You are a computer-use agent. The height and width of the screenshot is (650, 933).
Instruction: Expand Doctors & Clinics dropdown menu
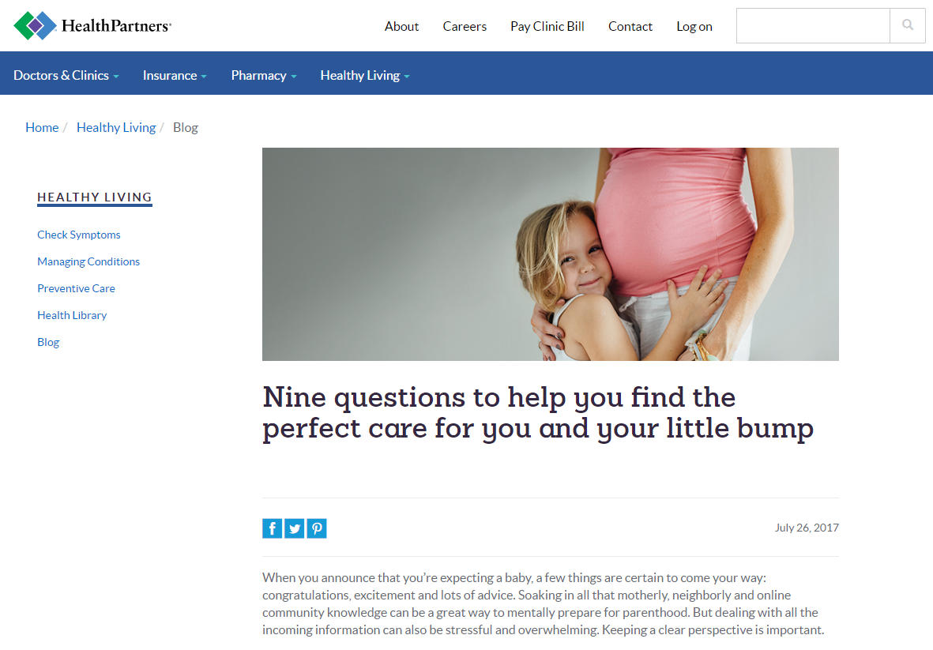66,76
